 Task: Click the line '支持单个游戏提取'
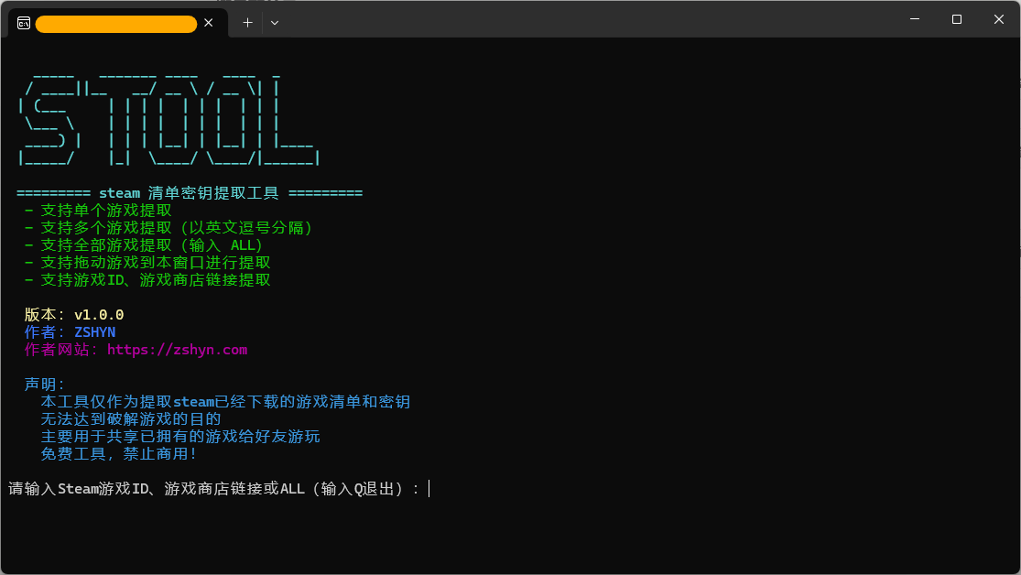pyautogui.click(x=98, y=211)
